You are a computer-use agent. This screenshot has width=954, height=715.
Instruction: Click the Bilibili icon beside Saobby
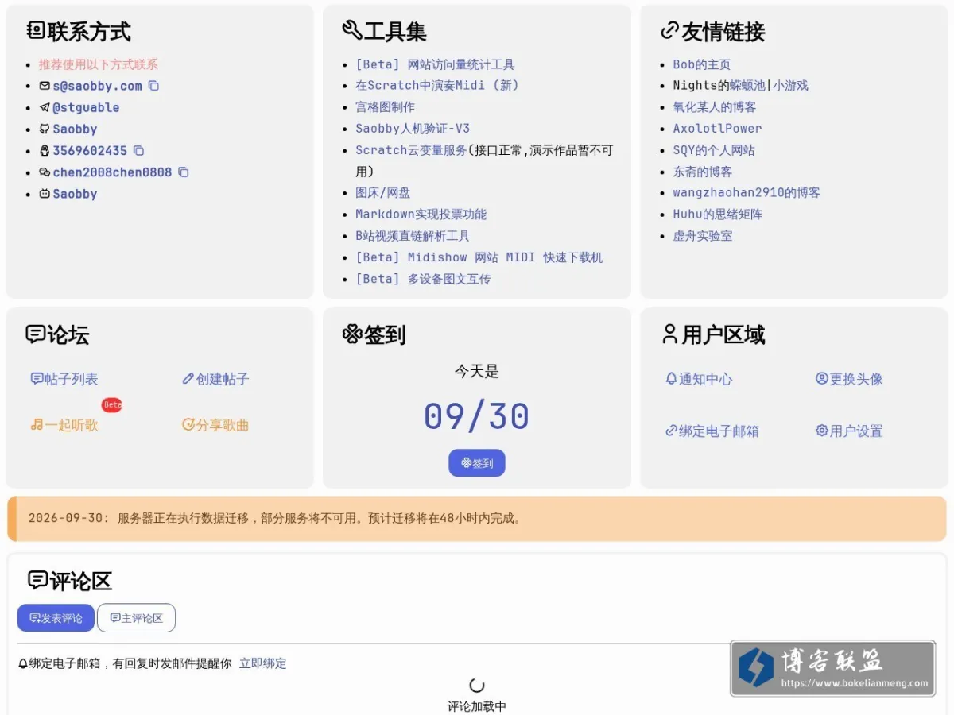pos(45,193)
